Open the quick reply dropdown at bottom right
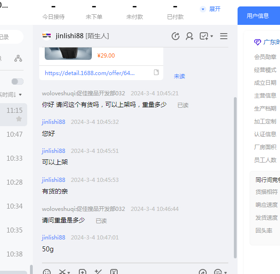 coord(225,272)
